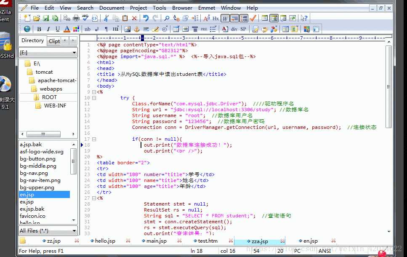Click the file list vertical scrollbar thumb
The width and height of the screenshot is (407, 257).
click(74, 161)
